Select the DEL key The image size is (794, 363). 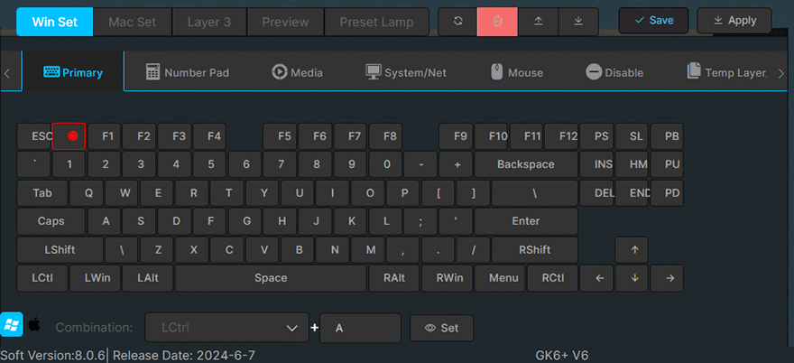596,192
